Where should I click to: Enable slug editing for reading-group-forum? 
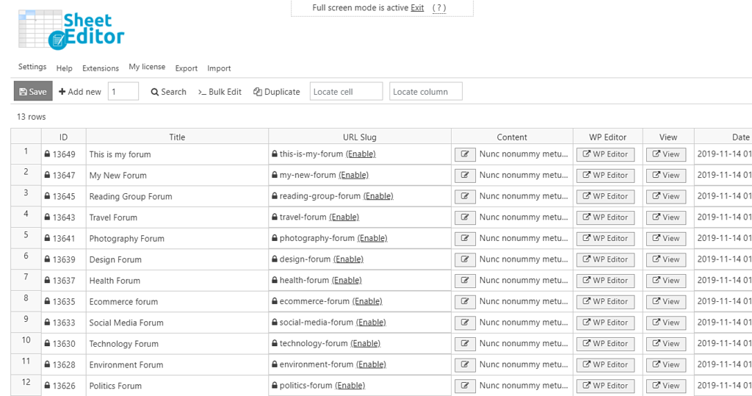click(x=378, y=196)
